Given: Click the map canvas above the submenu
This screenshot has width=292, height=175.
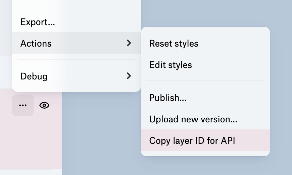Looking at the screenshot, I should (x=205, y=13).
